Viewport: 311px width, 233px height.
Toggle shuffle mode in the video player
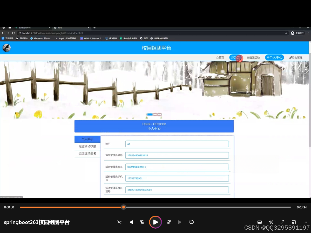click(119, 222)
